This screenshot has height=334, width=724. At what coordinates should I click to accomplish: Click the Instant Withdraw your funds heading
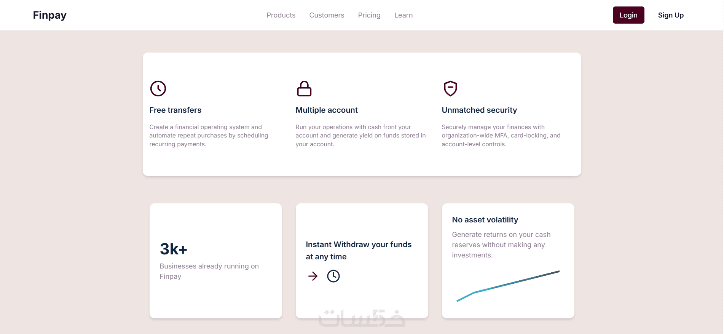click(359, 250)
